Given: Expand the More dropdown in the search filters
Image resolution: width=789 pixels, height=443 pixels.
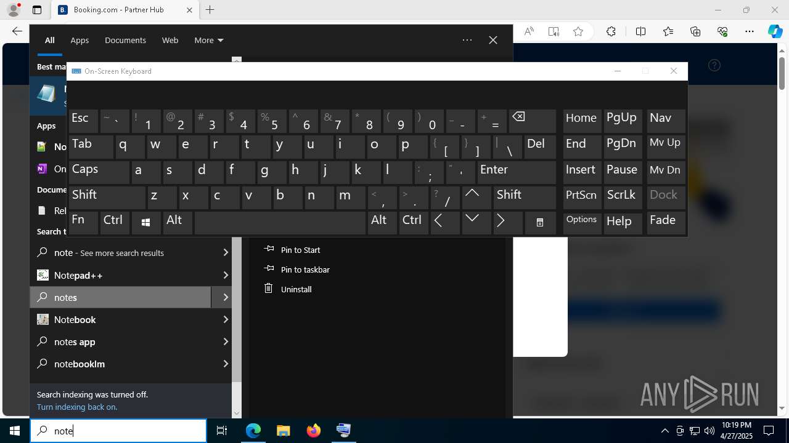Looking at the screenshot, I should [x=208, y=40].
